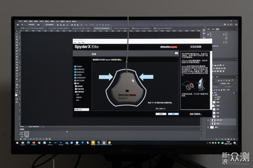Open the Windows Start menu
Viewport: 253px width, 168px height.
click(17, 143)
